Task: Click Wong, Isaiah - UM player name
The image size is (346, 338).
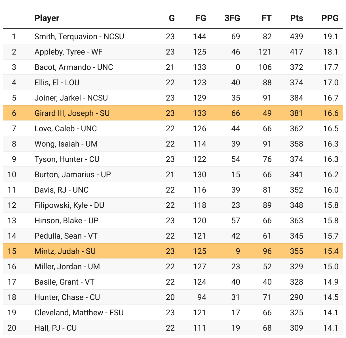Action: pyautogui.click(x=66, y=144)
